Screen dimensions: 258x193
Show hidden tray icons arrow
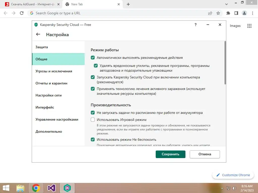point(222,188)
